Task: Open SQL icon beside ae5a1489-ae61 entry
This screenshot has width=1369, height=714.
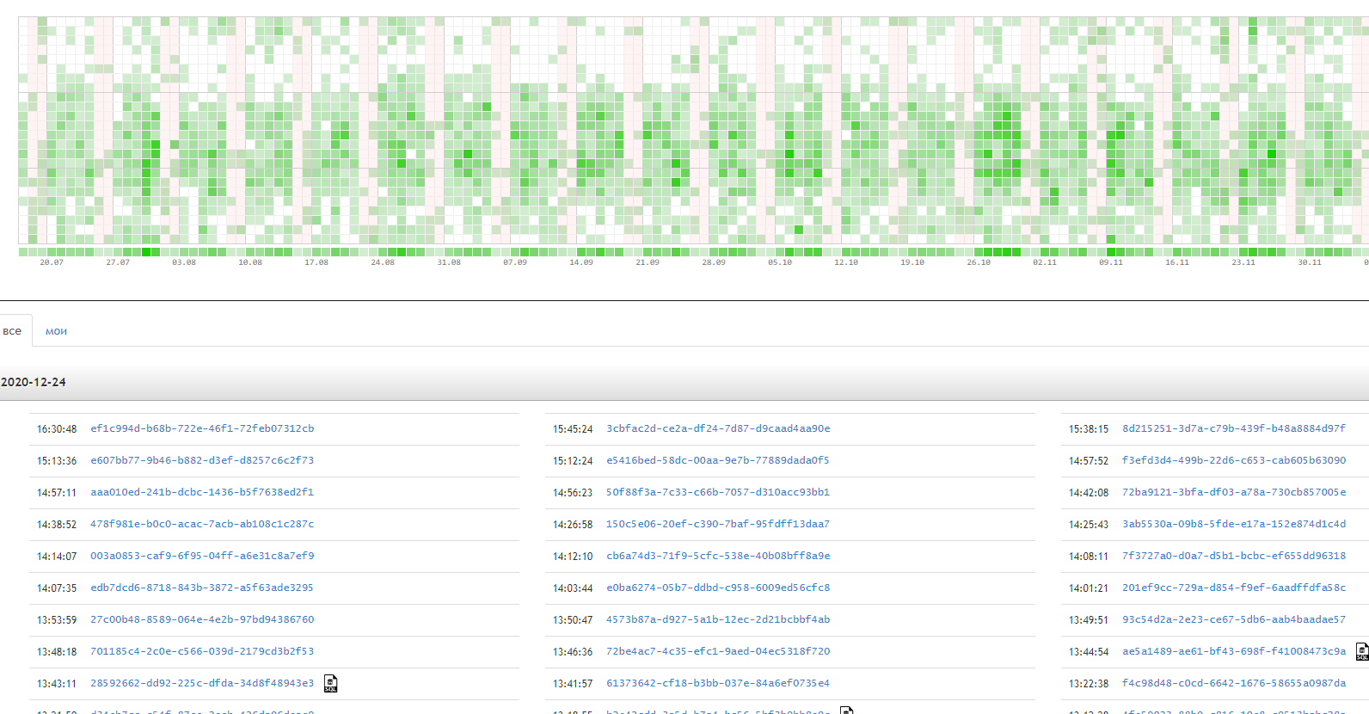Action: tap(1362, 652)
